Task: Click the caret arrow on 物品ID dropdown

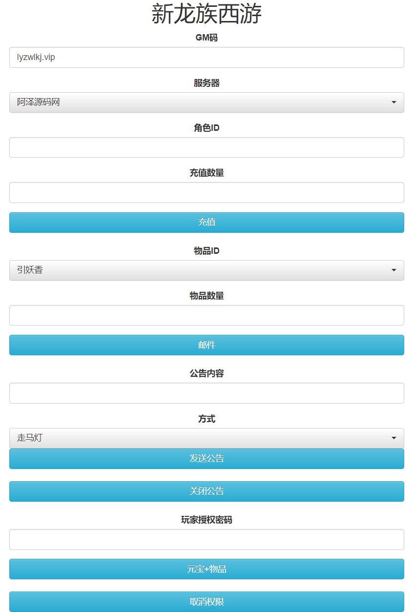Action: 393,270
